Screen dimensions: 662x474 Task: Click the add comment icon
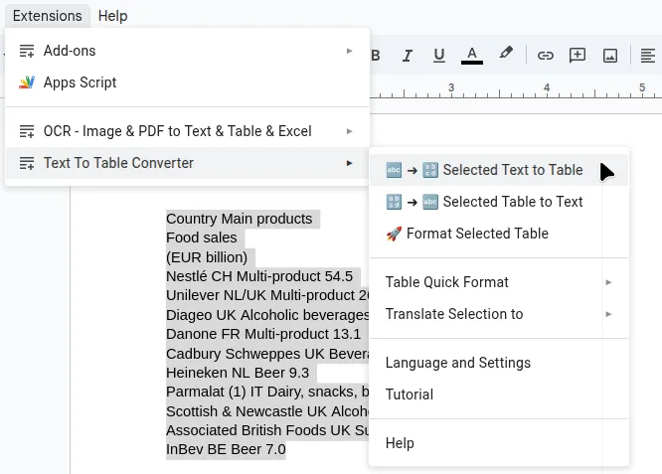click(x=578, y=56)
